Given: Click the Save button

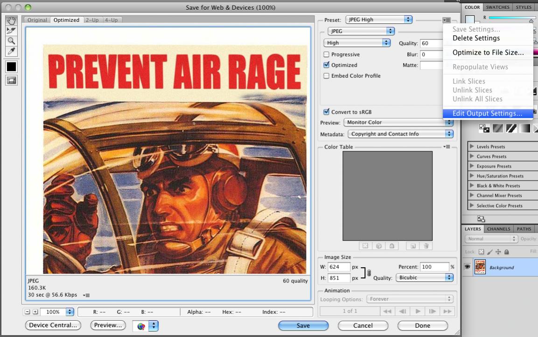Looking at the screenshot, I should tap(303, 325).
